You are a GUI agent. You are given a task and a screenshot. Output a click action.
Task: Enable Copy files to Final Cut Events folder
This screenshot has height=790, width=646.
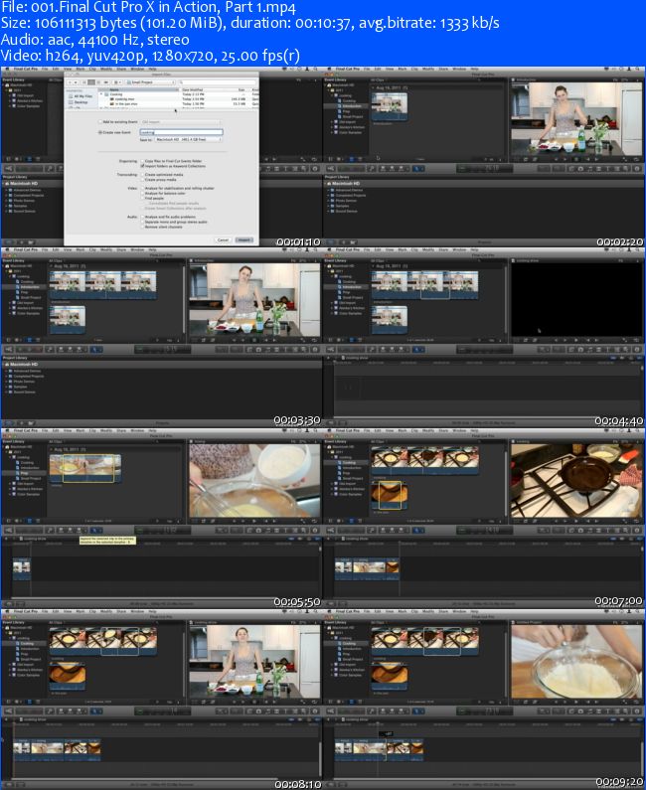(x=142, y=159)
